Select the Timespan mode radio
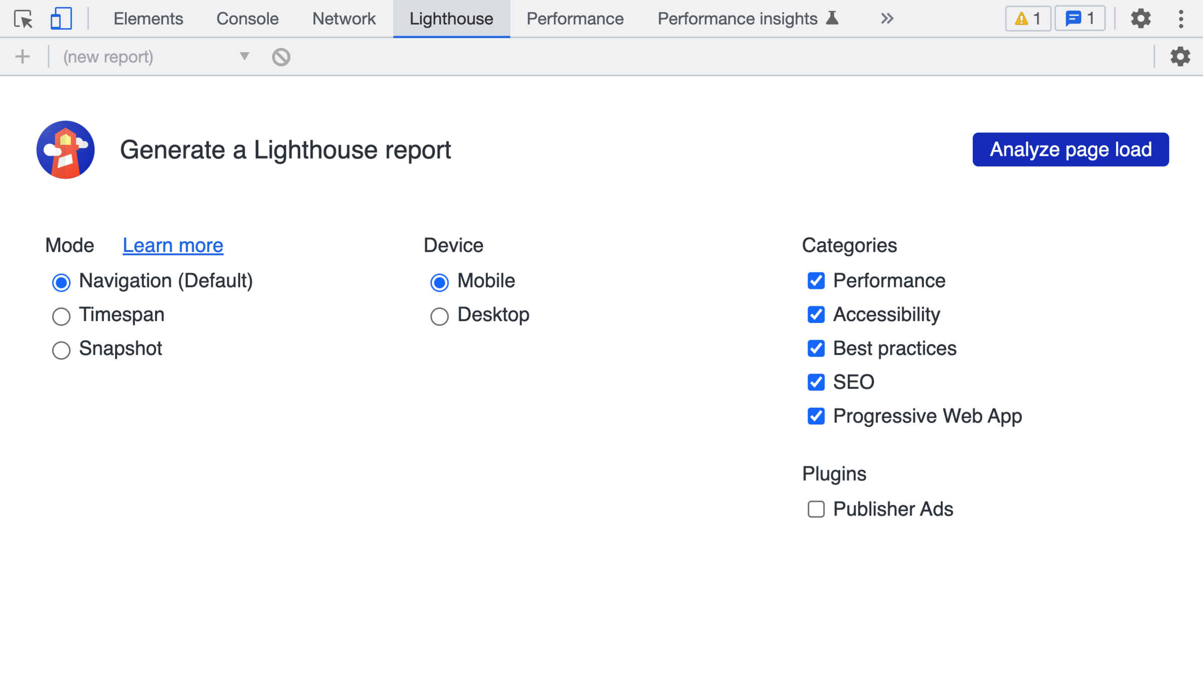Screen dimensions: 1203x677 61,316
